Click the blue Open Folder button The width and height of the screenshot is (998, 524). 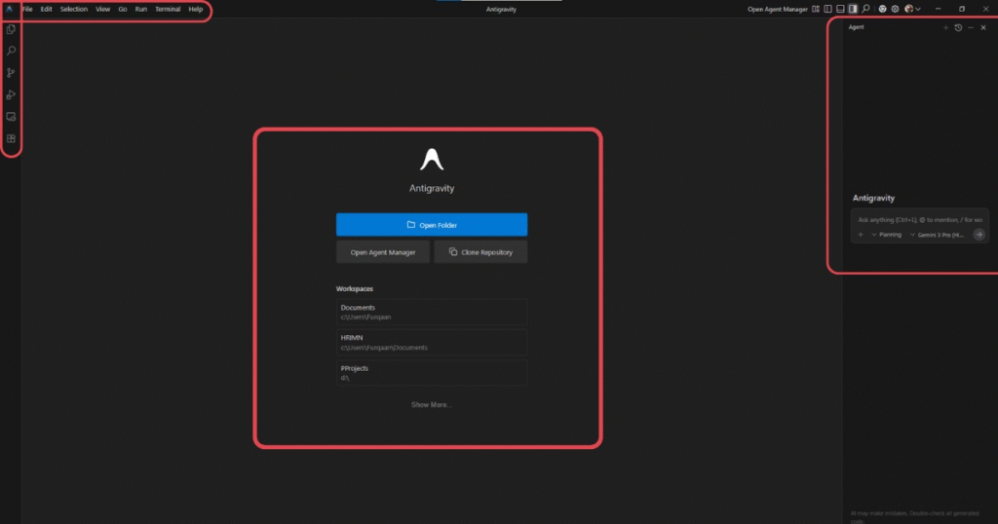click(x=432, y=225)
